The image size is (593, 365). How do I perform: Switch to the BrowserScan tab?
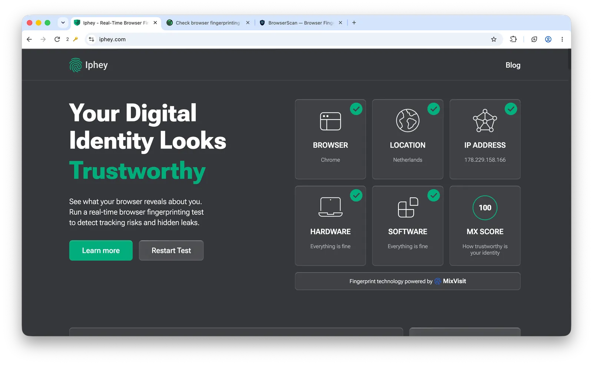tap(301, 23)
